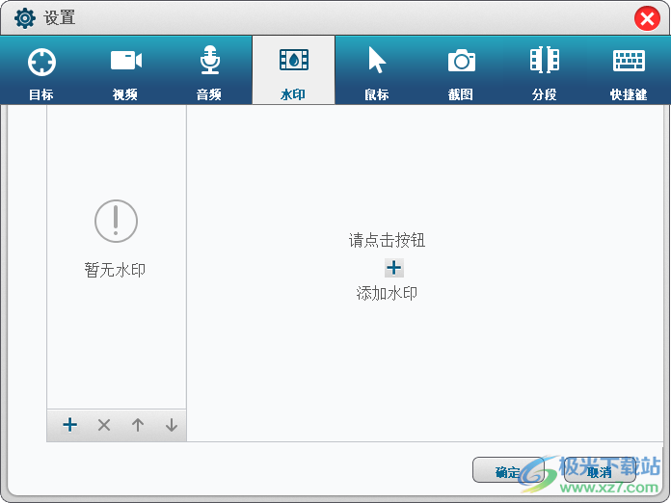Close the 设置 dialog with red X
Viewport: 671px width, 503px height.
coord(647,18)
